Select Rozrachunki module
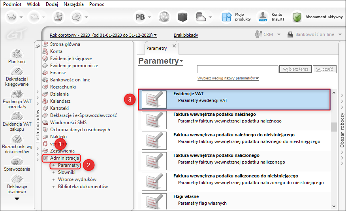The height and width of the screenshot is (211, 346). click(x=63, y=87)
